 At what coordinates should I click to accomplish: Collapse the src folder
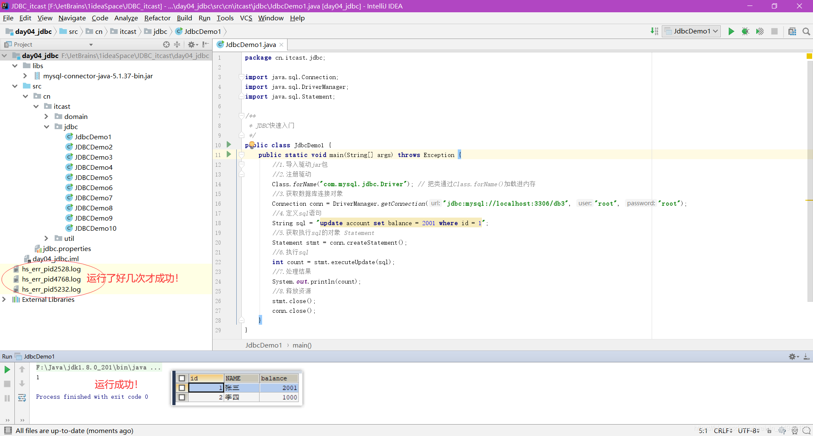click(15, 86)
